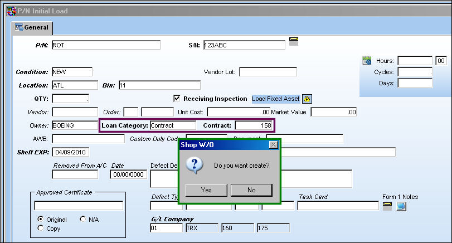
Task: Choose No in Shop W/O dialog
Action: [x=251, y=190]
